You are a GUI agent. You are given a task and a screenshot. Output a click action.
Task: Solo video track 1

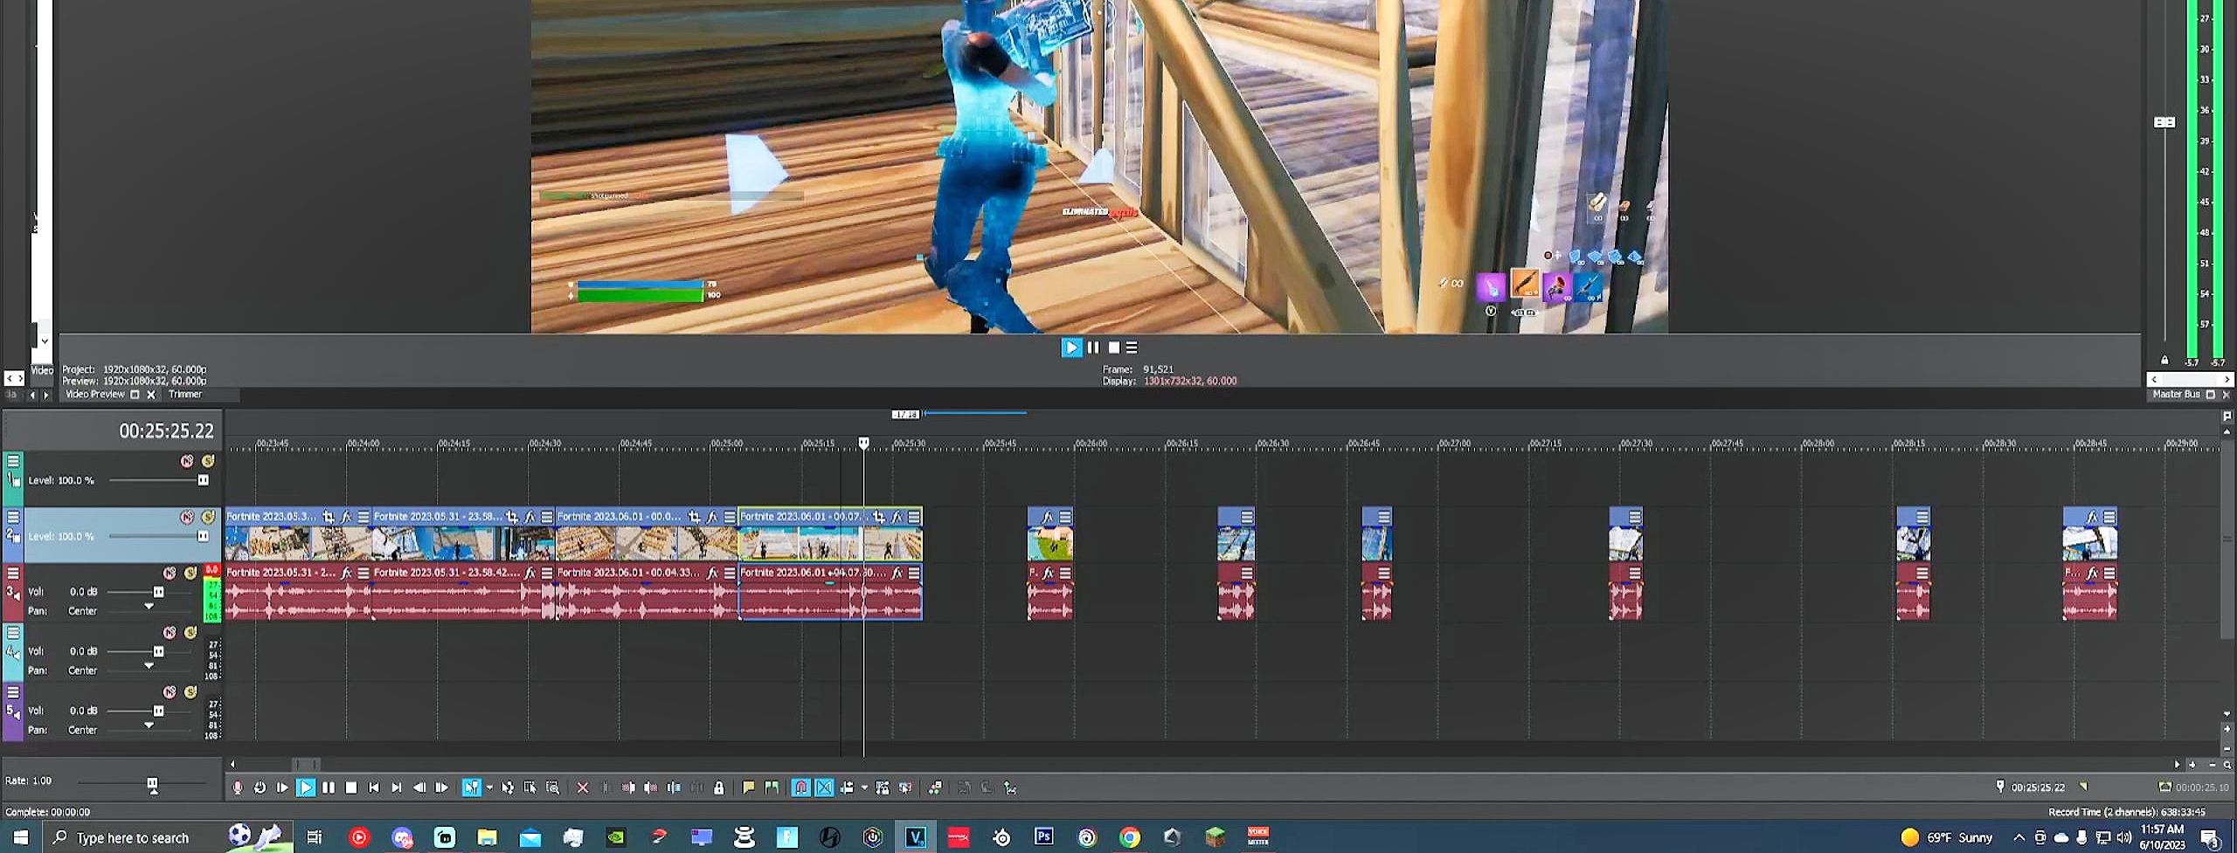click(x=208, y=461)
